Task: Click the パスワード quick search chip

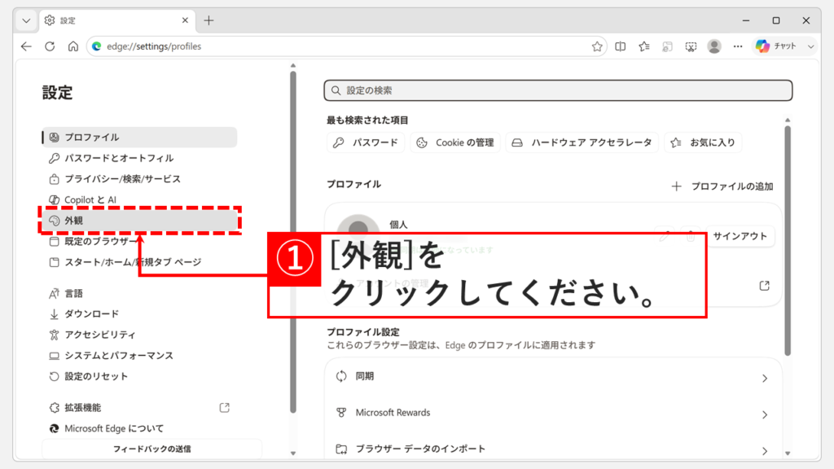Action: pyautogui.click(x=366, y=142)
